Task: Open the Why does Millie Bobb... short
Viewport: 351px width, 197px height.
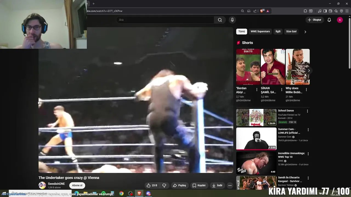Action: click(298, 67)
